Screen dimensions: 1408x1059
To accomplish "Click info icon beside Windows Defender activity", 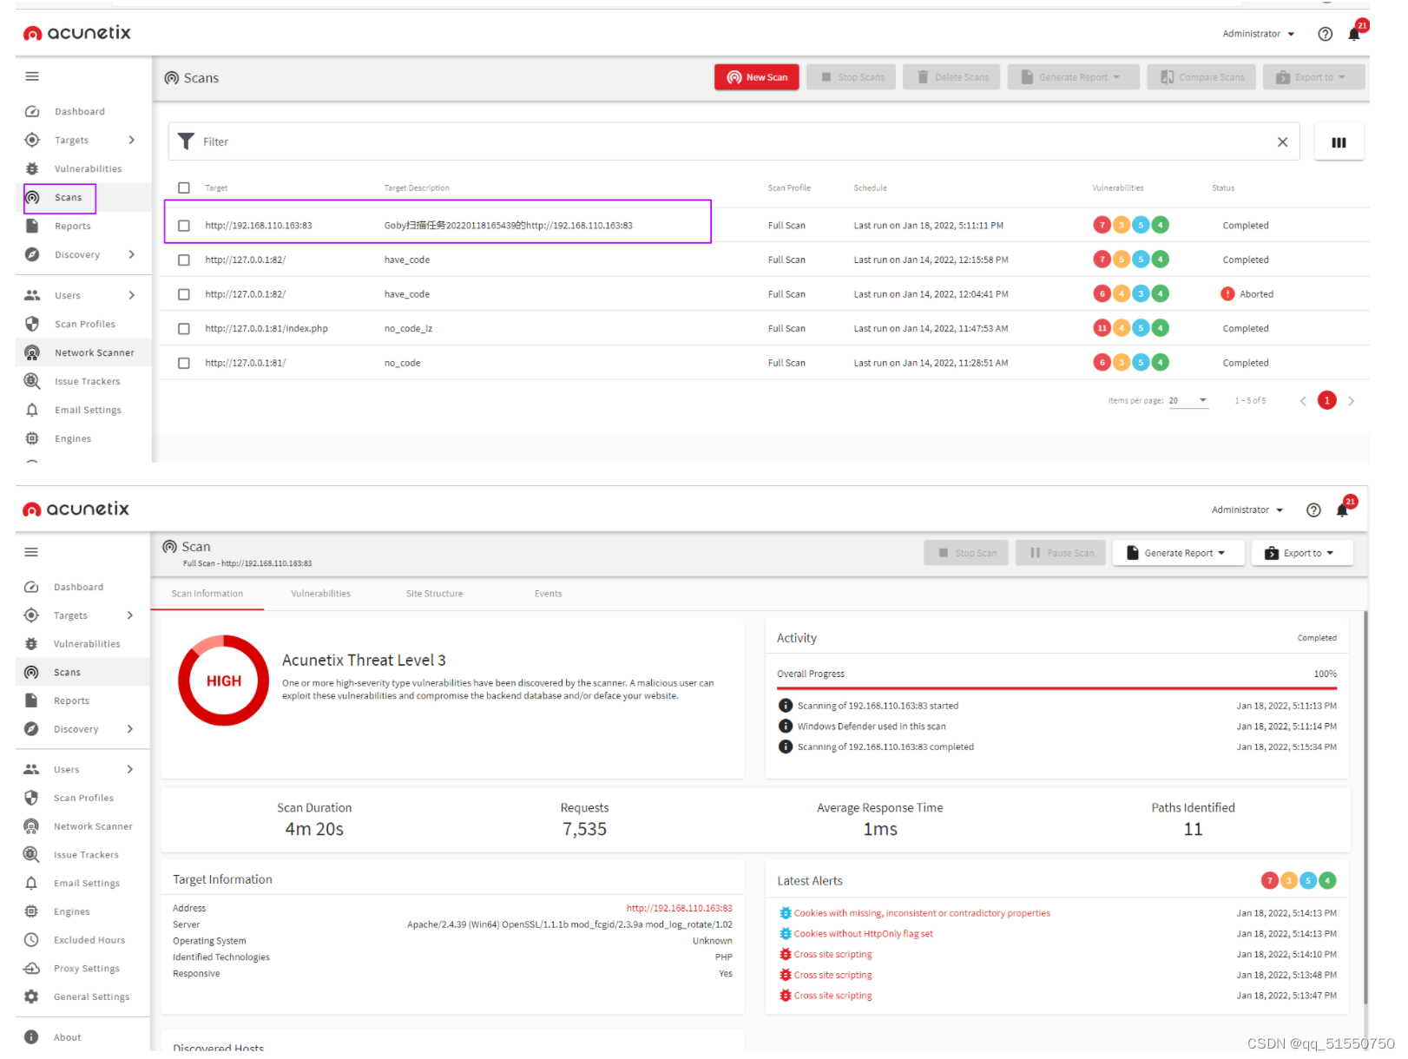I will point(786,726).
